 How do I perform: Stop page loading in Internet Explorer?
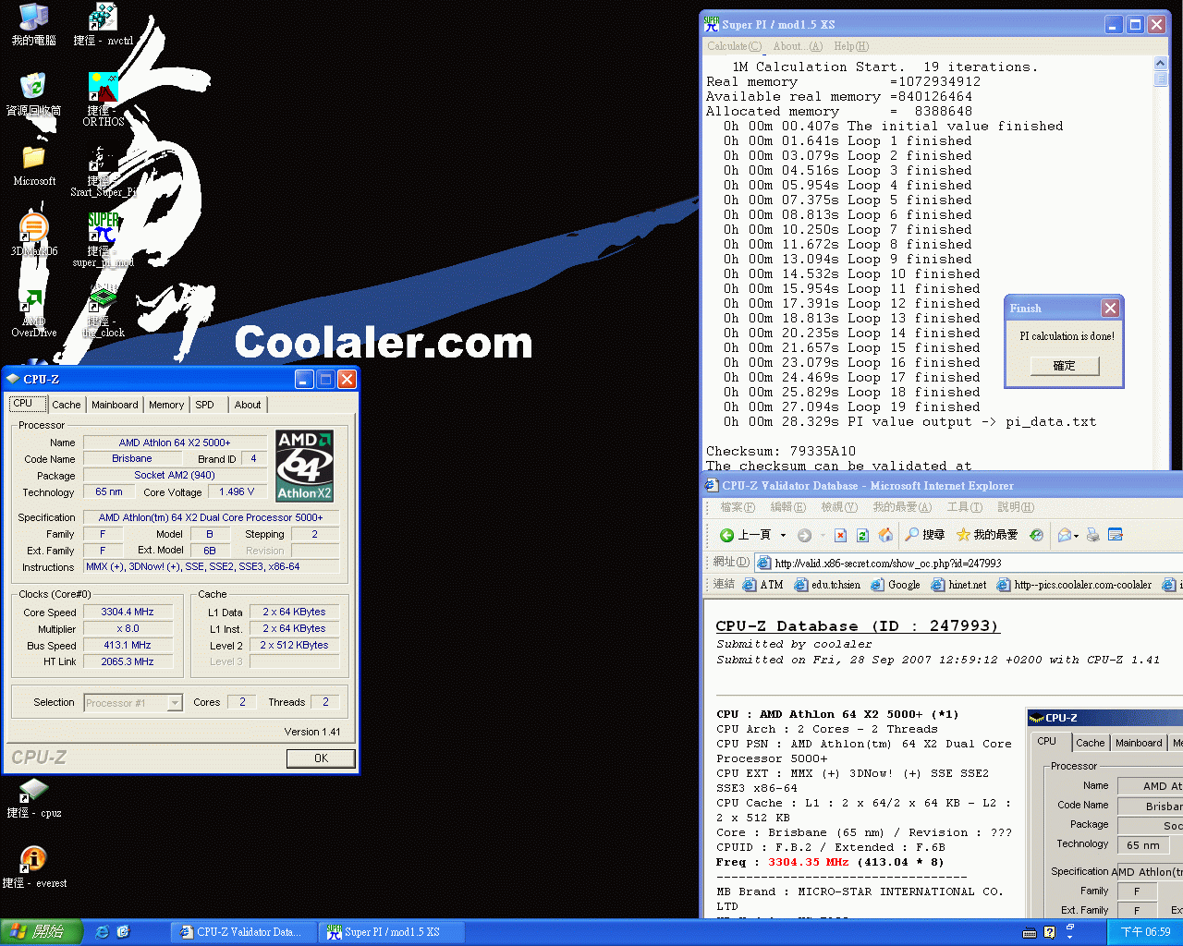pos(840,535)
